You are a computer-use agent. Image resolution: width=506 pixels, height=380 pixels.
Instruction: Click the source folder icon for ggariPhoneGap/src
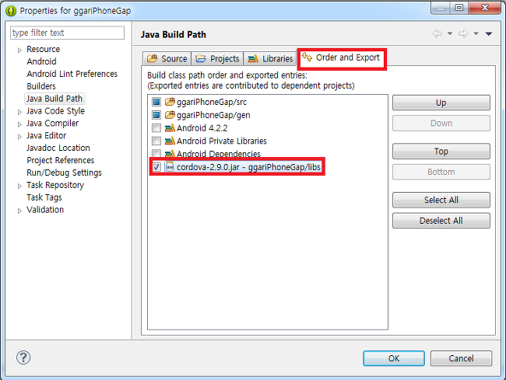(x=170, y=102)
